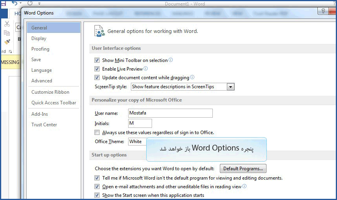337x200 pixels.
Task: Toggle Open e-mail attachments in reading view
Action: coord(97,186)
